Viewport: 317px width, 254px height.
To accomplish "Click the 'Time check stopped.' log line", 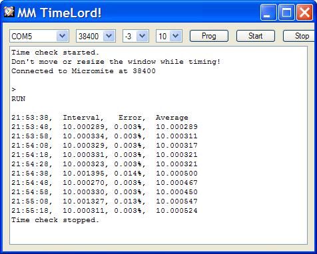I will click(55, 220).
